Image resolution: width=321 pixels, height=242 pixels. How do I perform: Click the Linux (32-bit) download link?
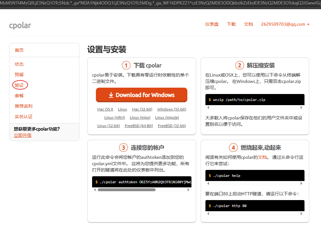pyautogui.click(x=109, y=126)
